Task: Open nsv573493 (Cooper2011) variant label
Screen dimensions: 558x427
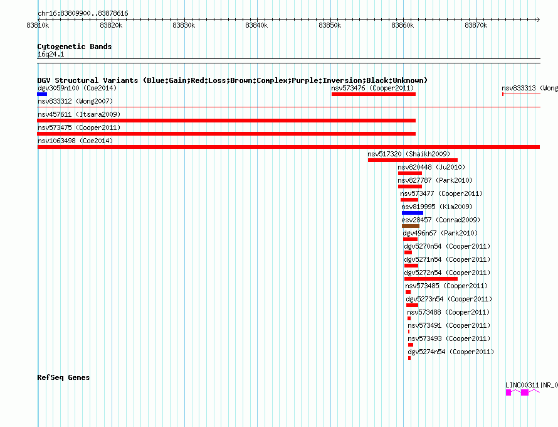Action: (x=449, y=338)
